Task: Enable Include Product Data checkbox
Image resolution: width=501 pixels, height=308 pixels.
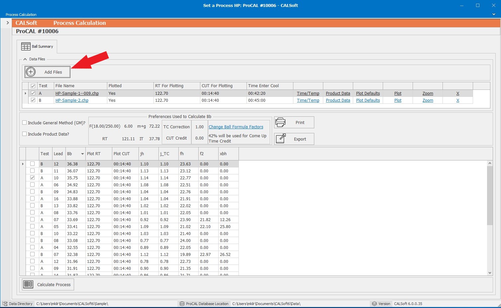Action: [x=24, y=134]
